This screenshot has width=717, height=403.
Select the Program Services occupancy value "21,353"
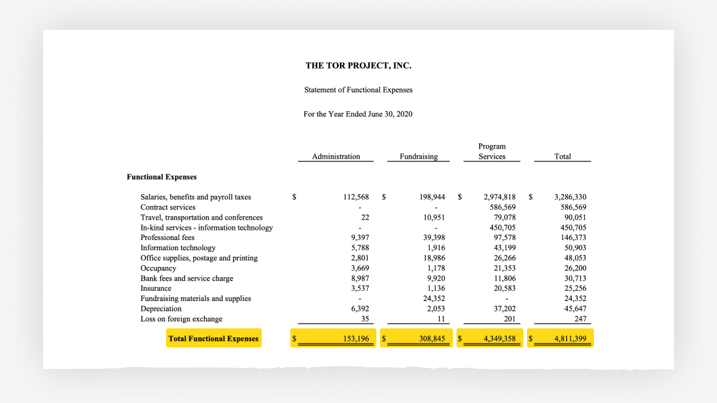click(x=505, y=268)
